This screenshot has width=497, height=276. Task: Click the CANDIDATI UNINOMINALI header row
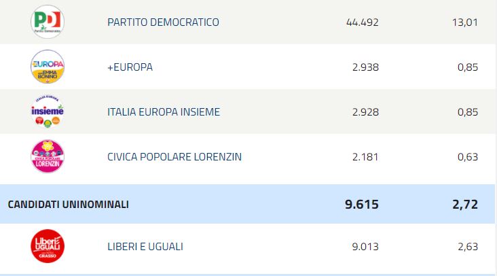click(x=247, y=204)
